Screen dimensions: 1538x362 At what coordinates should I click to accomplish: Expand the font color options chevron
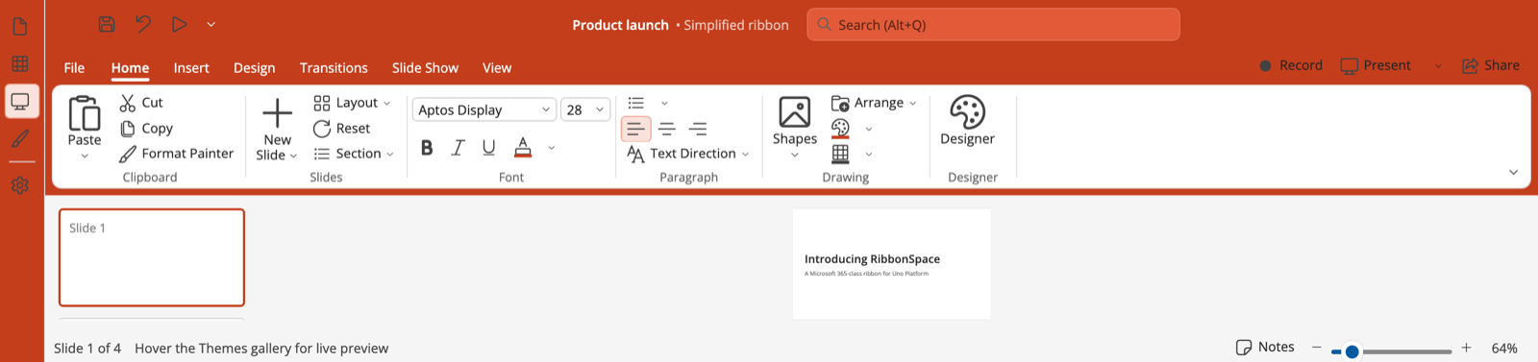coord(551,148)
